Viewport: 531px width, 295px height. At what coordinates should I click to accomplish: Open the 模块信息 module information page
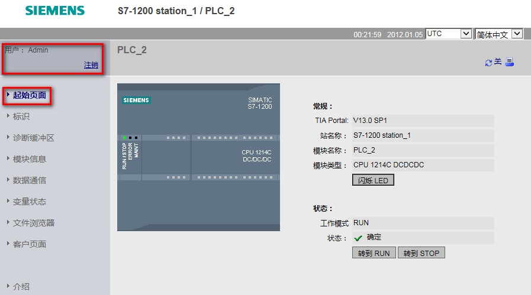coord(30,159)
